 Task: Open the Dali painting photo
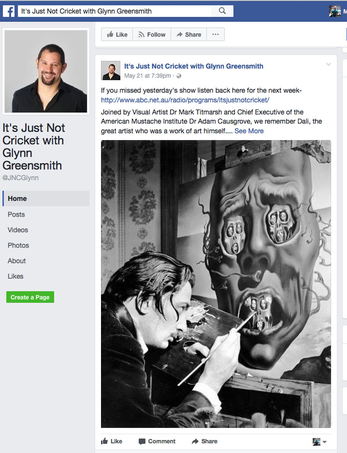216,283
